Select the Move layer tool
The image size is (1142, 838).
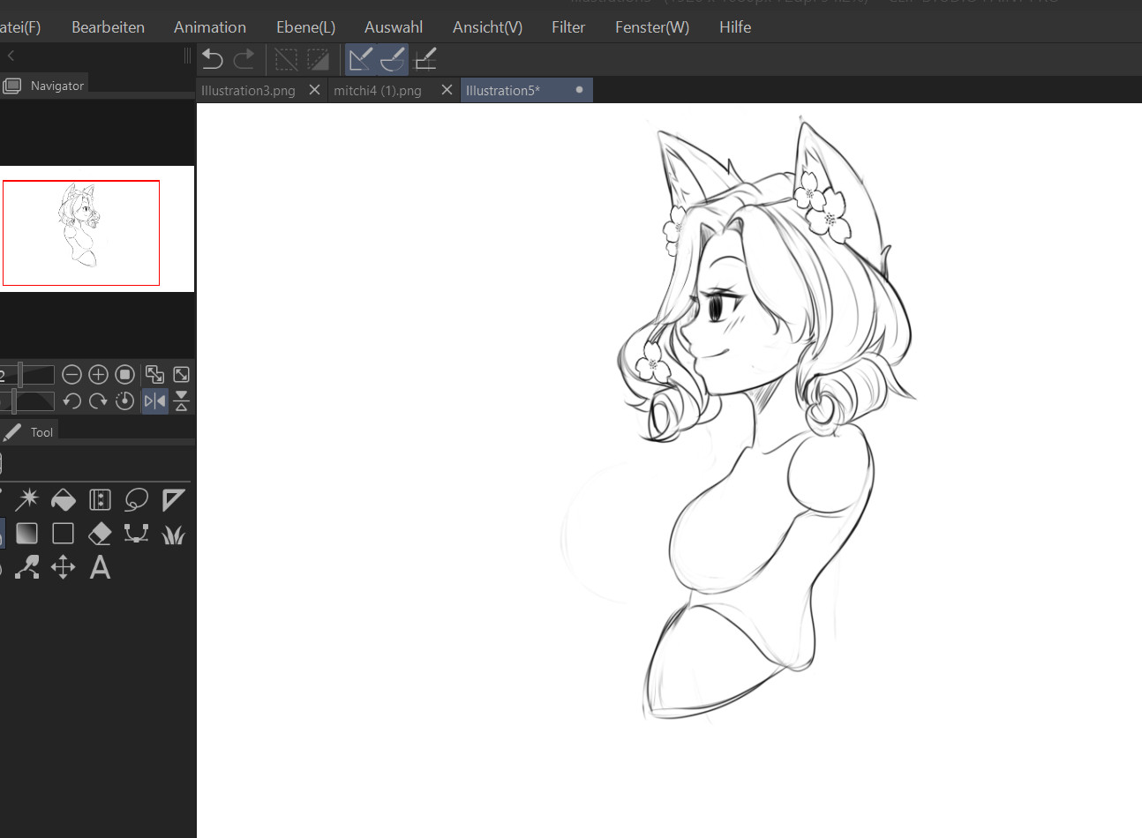pyautogui.click(x=64, y=567)
